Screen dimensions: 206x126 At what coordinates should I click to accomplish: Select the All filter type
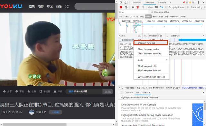click(x=120, y=17)
